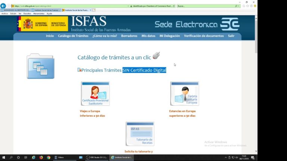Switch to BIENVENIDO AL INSTITUTO tab

[x=16, y=10]
